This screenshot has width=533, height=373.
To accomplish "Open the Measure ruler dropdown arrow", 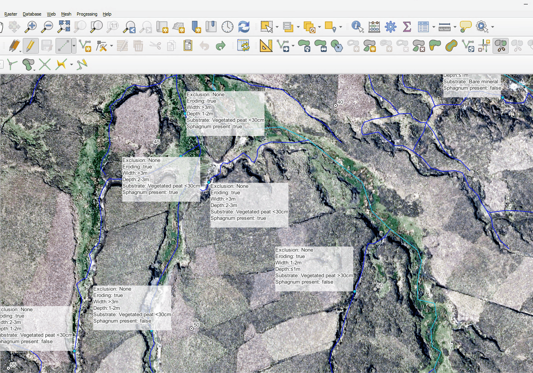I will (455, 27).
